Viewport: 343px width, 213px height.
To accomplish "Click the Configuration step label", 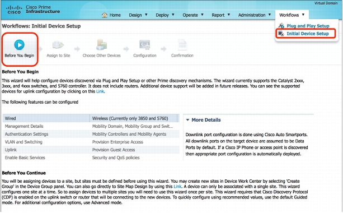I will (x=145, y=55).
